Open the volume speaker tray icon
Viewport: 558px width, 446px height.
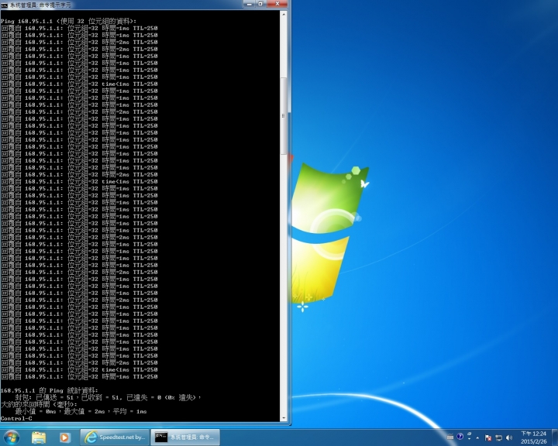pyautogui.click(x=509, y=437)
